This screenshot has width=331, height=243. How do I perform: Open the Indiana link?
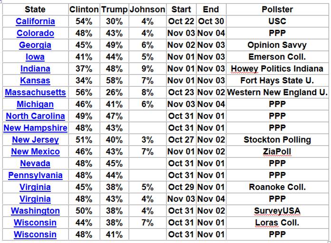[x=35, y=69]
